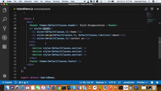The image size is (161, 91).
Task: Open the Explorer view in activity bar
Action: (x=5, y=10)
